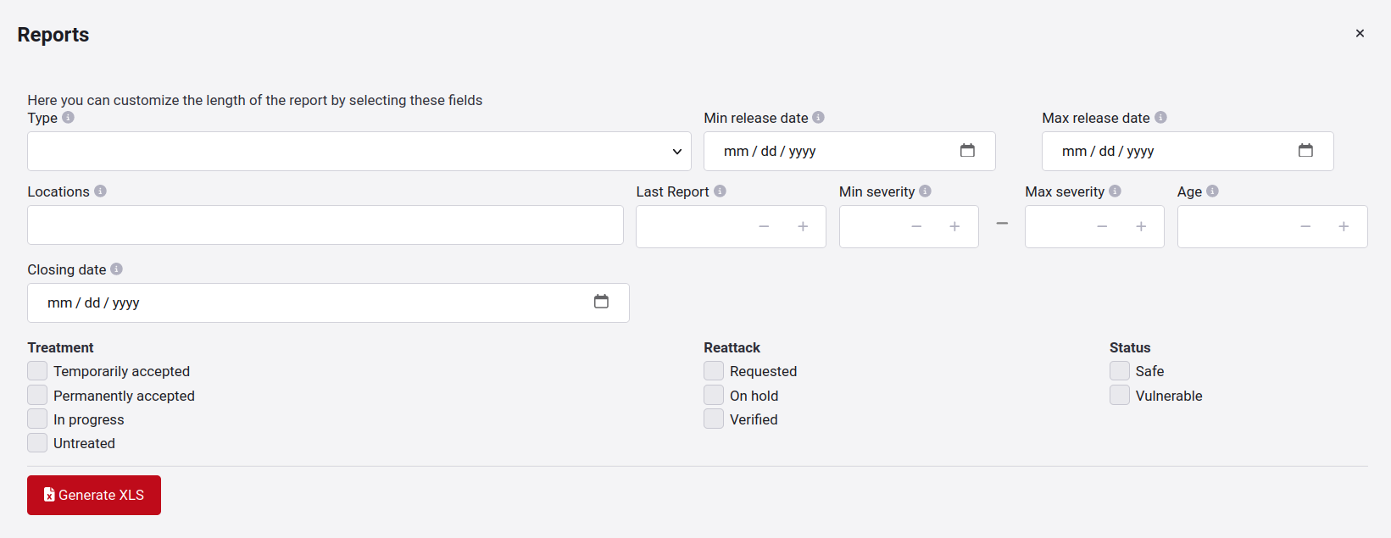Click the info icon next to Max severity
The image size is (1391, 538).
point(1115,191)
